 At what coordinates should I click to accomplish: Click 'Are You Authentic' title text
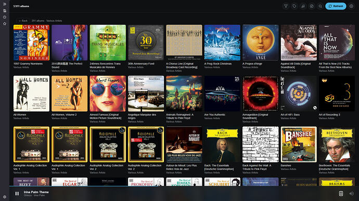tap(215, 114)
